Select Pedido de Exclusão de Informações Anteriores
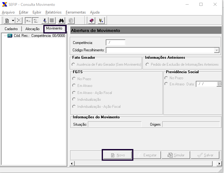The image size is (224, 173). pos(182,65)
